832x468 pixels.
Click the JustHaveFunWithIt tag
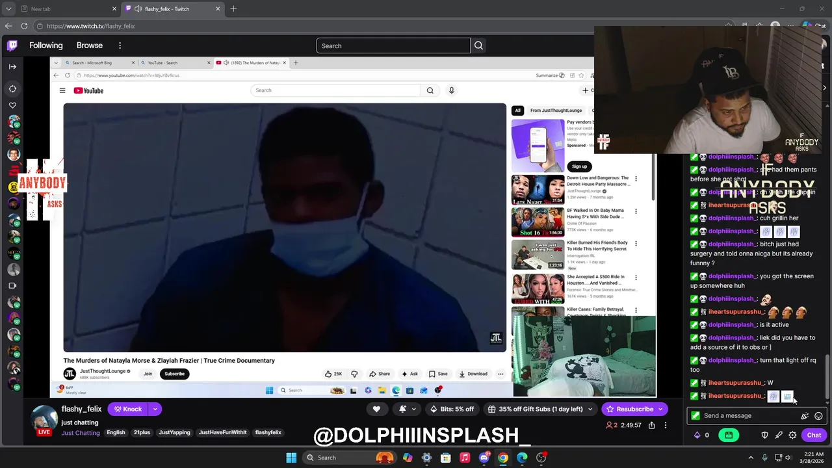223,433
